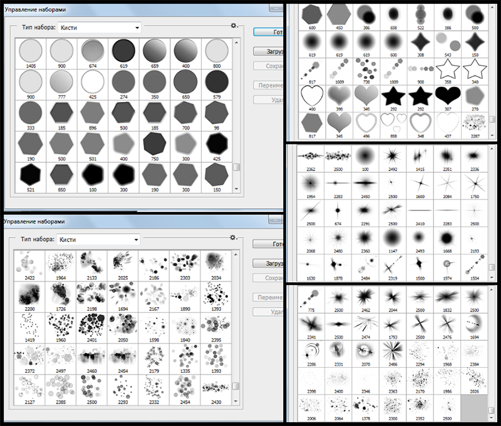Screen dimensions: 501x426
Task: Open the Тип набора dropdown above hexagon brushes
Action: point(99,28)
